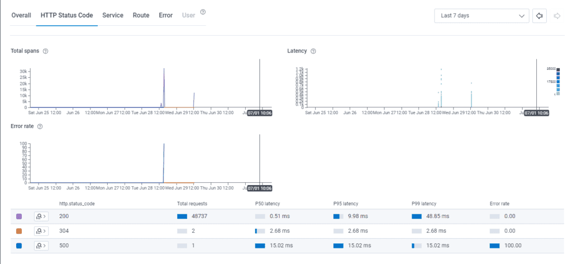
Task: Open the Route tab
Action: point(141,15)
